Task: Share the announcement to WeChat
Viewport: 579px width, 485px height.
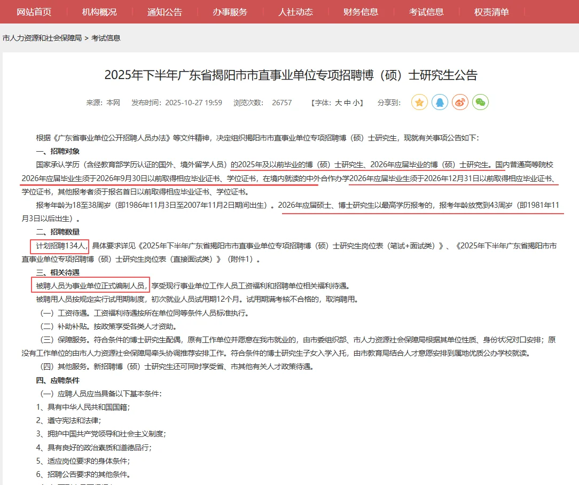Action: point(480,101)
